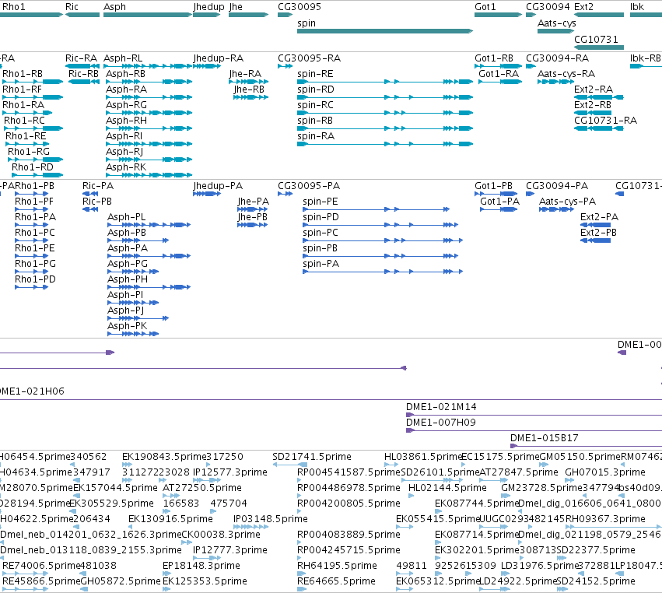Image resolution: width=662 pixels, height=593 pixels.
Task: Open transcript CG10731-RA
Action: [605, 121]
